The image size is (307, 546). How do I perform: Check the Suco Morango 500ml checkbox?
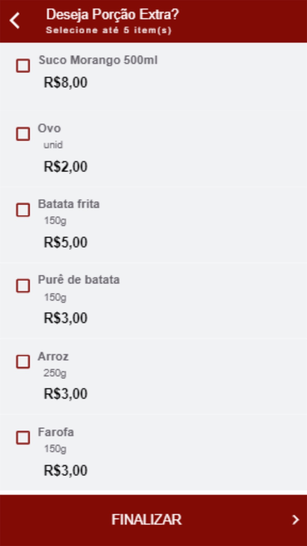23,66
